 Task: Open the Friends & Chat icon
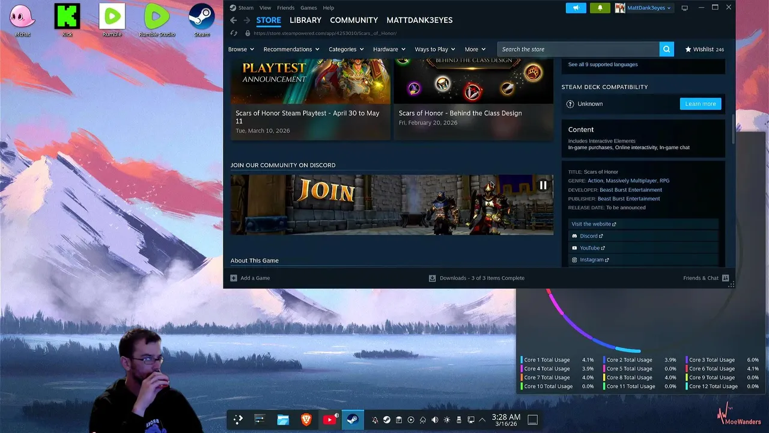coord(725,278)
